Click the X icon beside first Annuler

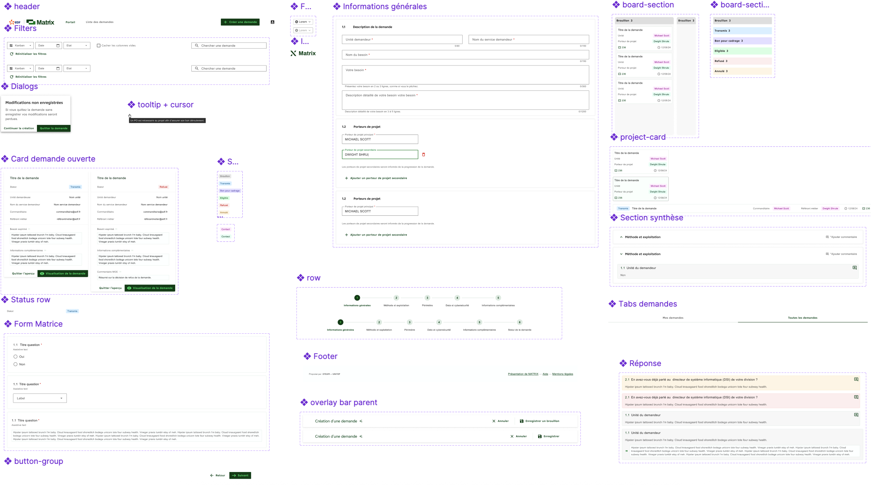(x=494, y=421)
